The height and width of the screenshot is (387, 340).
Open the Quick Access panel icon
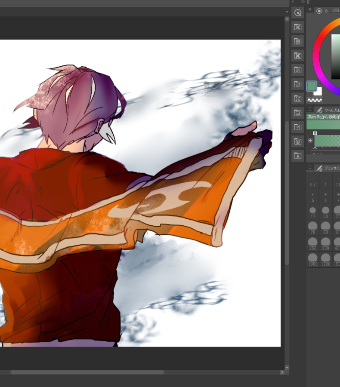[x=297, y=13]
